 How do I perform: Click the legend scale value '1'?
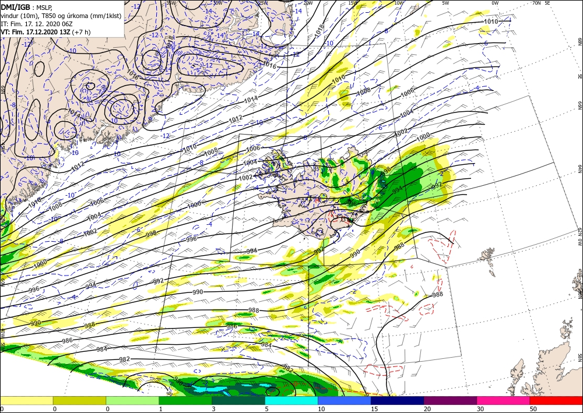161,409
